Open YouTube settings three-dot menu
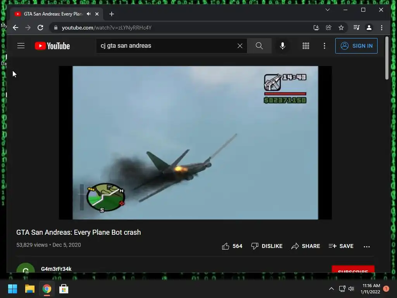This screenshot has height=298, width=397. [325, 46]
